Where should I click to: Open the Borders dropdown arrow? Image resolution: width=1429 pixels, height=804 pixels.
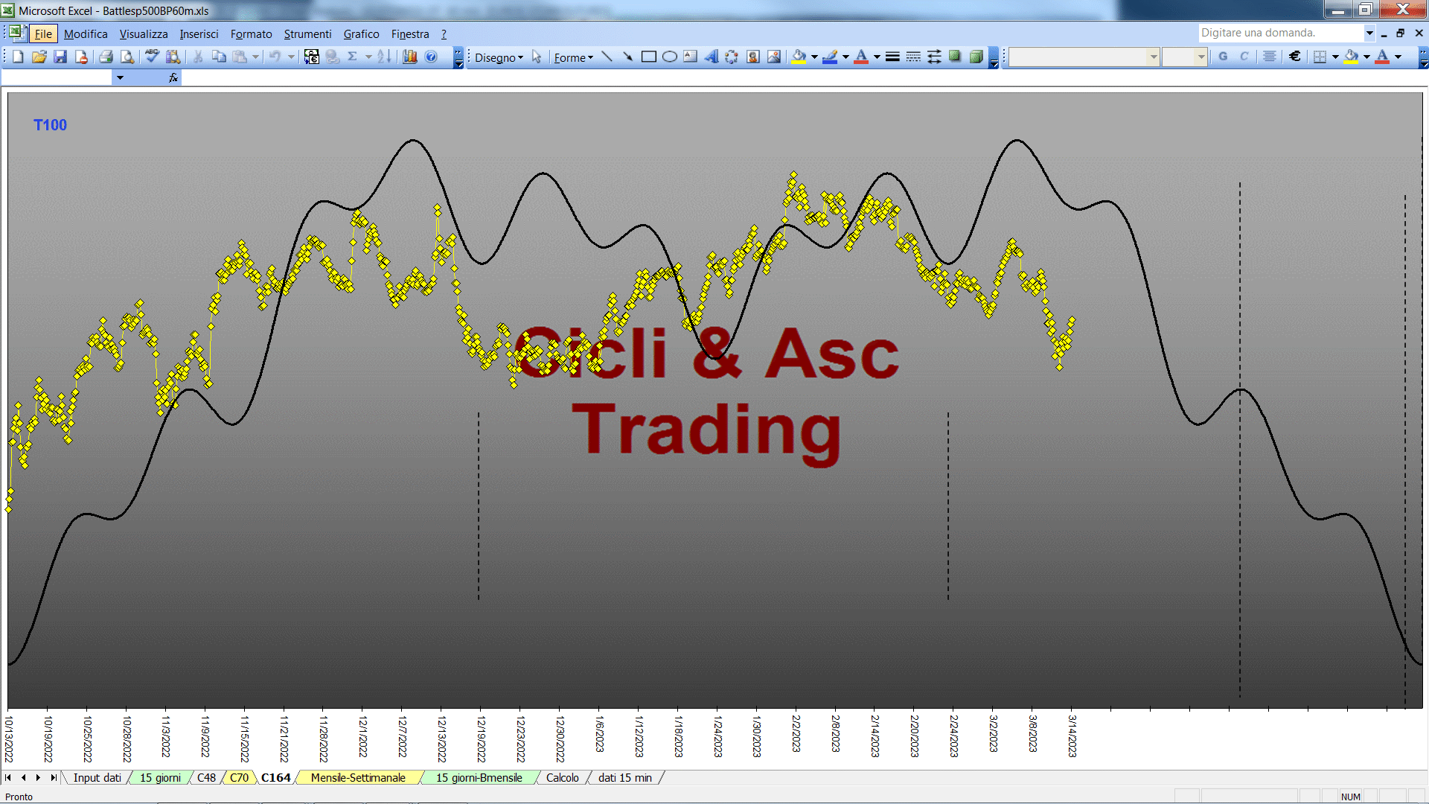[1335, 57]
